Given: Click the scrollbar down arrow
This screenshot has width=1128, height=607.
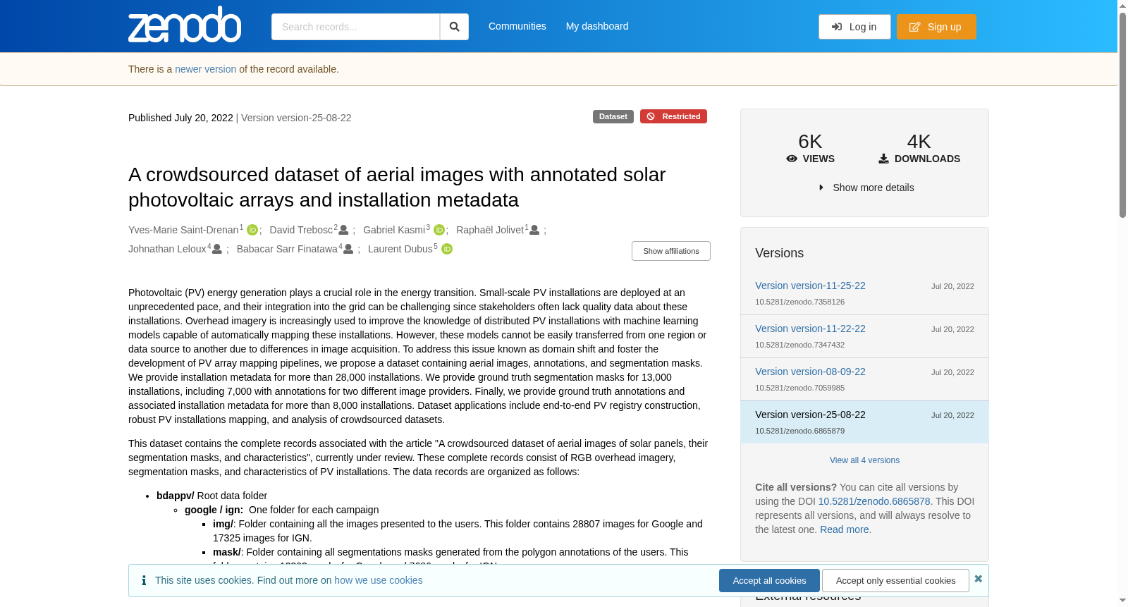Looking at the screenshot, I should (1122, 601).
